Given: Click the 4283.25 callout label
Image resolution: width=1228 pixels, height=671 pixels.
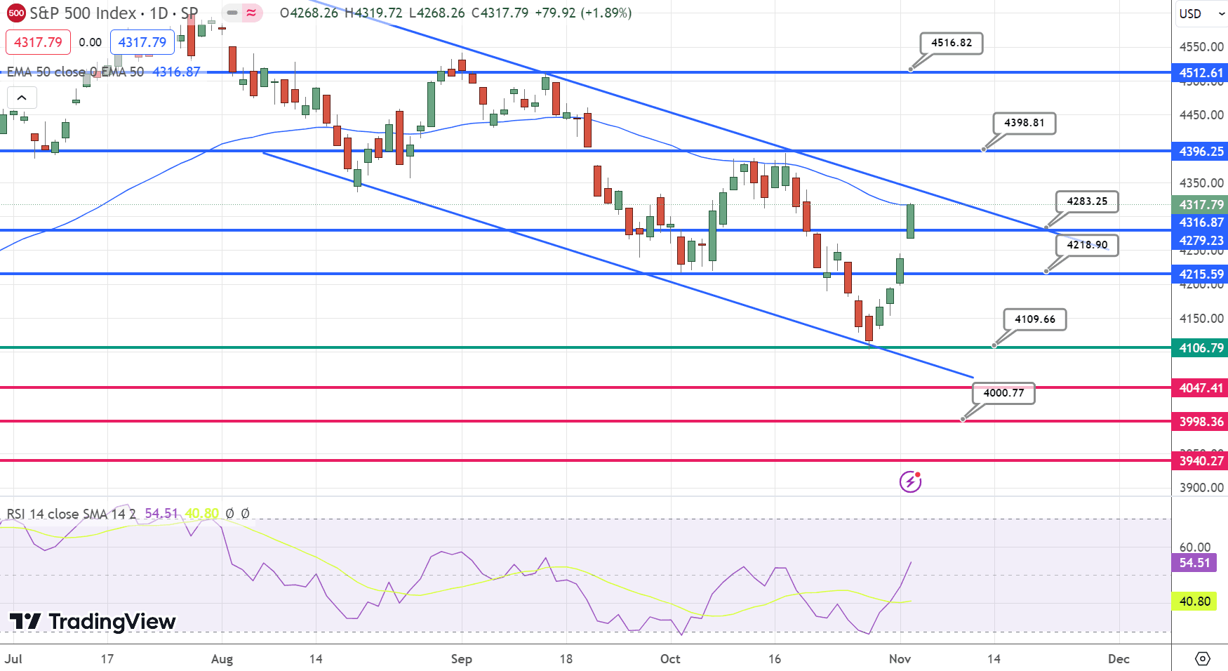Looking at the screenshot, I should (1087, 201).
